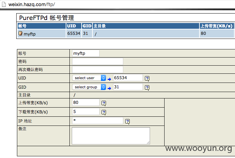Click the IP 地址 form label
This screenshot has height=158, width=235.
point(25,121)
